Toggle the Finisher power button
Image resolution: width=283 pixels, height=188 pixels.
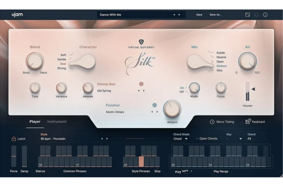155,105
